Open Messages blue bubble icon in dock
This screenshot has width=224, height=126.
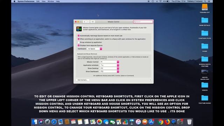[106, 122]
